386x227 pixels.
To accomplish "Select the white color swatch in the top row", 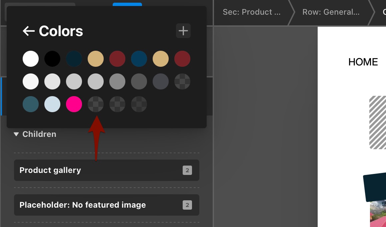I will pyautogui.click(x=31, y=59).
